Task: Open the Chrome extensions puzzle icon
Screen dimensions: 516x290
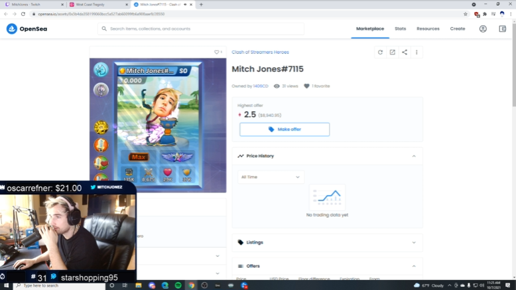Action: pyautogui.click(x=485, y=14)
